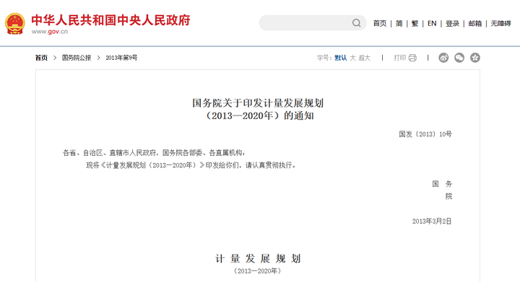This screenshot has height=282, width=520.
Task: Set font size to 默认
Action: coord(341,58)
